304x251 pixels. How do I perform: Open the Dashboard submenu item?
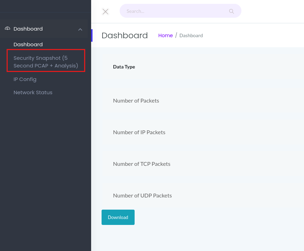(28, 44)
